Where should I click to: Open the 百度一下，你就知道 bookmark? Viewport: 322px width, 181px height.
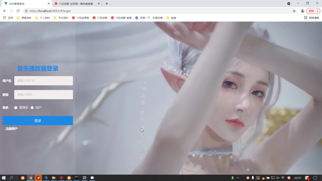coord(149,18)
